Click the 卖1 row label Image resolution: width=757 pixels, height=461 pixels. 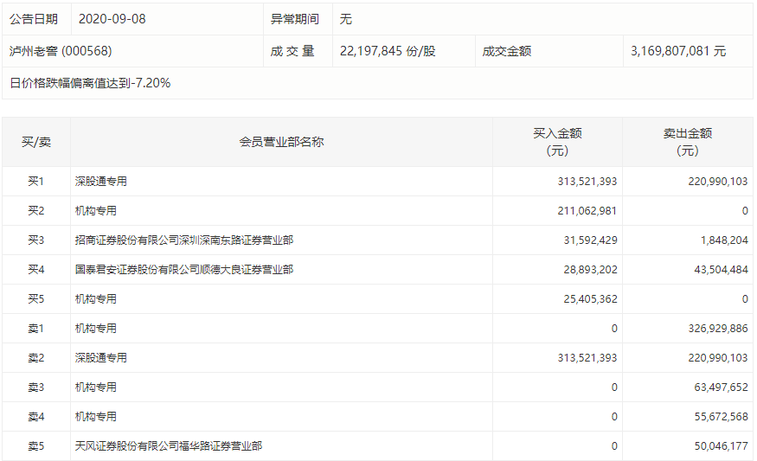36,329
